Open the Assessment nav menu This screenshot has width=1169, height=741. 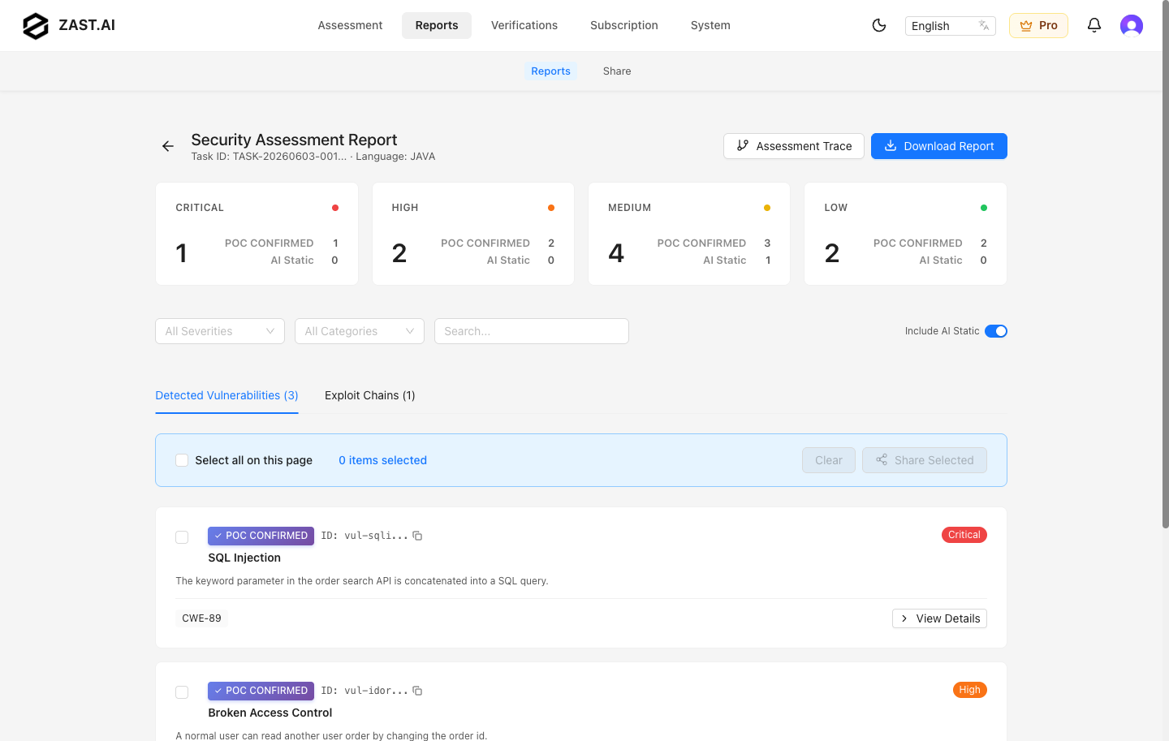(x=350, y=25)
